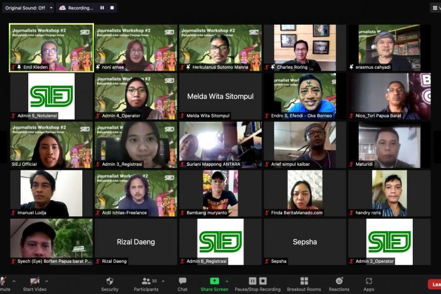Expand the options arrow beside Participants

click(163, 281)
